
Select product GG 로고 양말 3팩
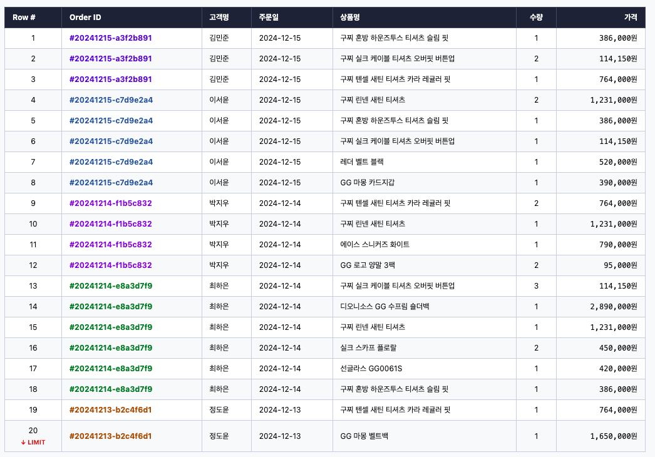point(368,265)
